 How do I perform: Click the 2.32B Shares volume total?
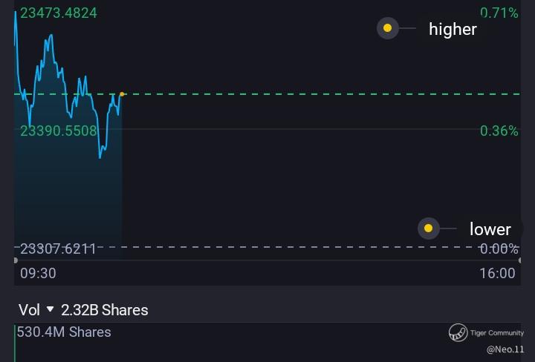coord(105,310)
